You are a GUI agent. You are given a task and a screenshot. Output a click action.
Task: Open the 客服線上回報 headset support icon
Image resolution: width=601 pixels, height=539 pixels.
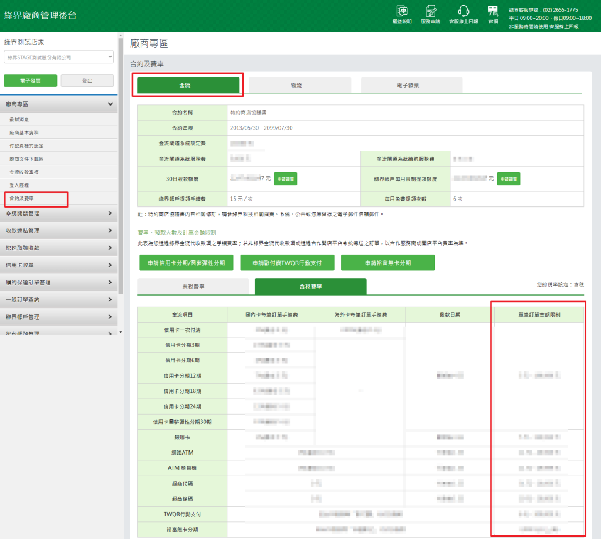pyautogui.click(x=464, y=15)
